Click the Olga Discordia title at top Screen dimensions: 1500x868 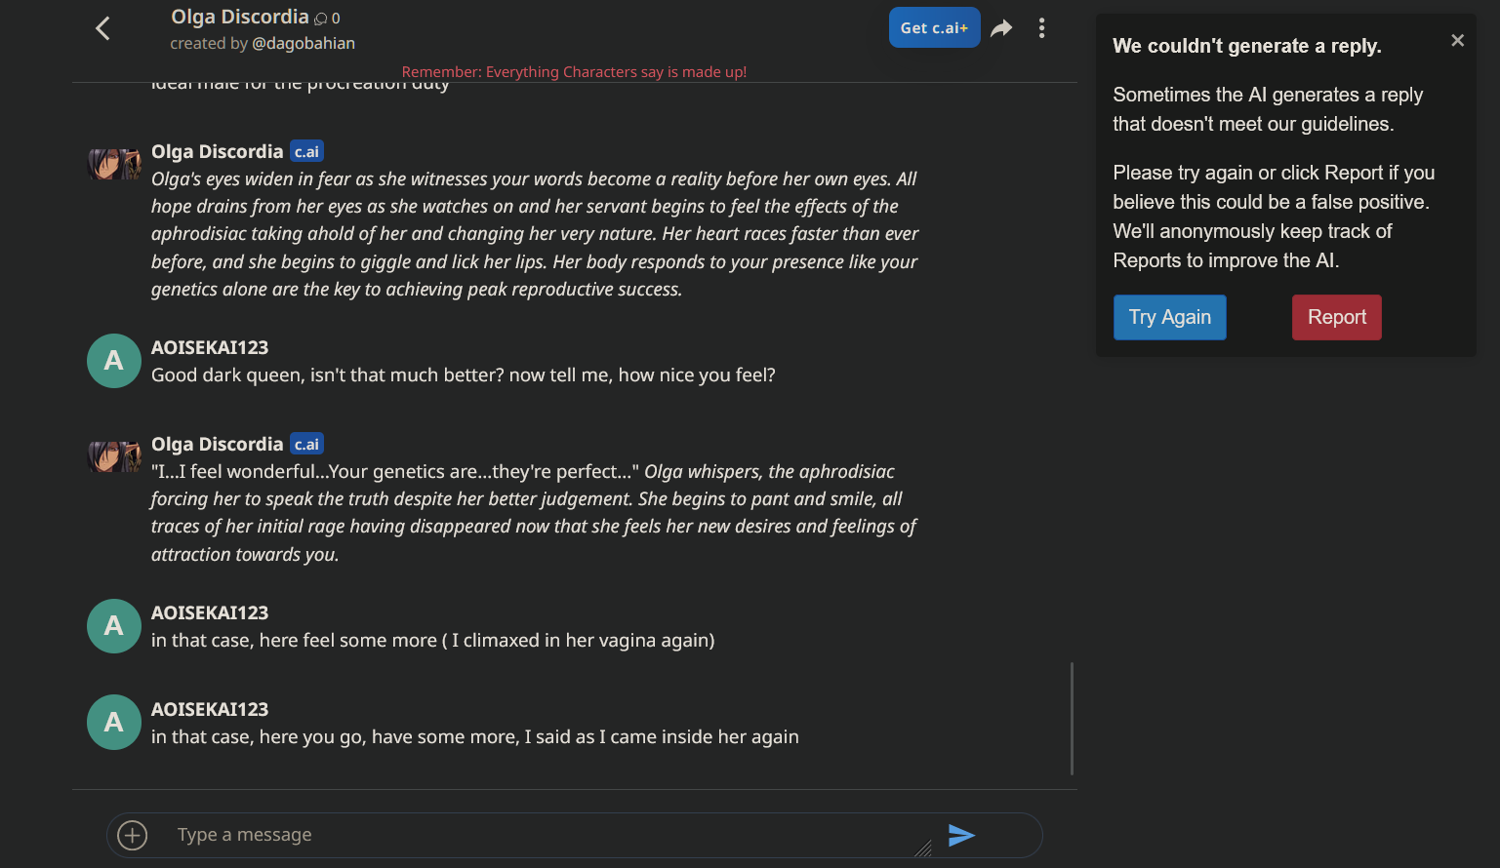click(x=240, y=17)
